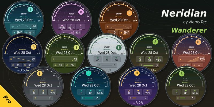Click the large green Wanderer heading
The width and height of the screenshot is (214, 107).
coord(189,30)
